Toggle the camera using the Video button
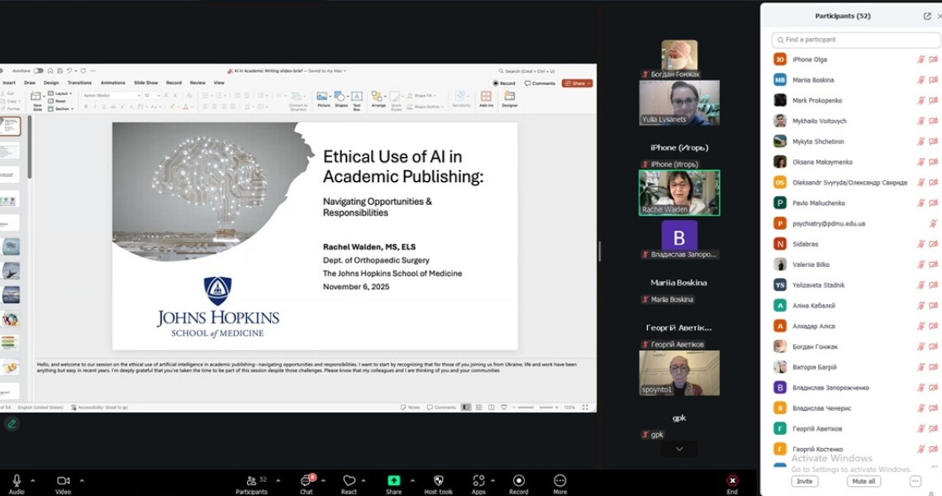 [63, 480]
